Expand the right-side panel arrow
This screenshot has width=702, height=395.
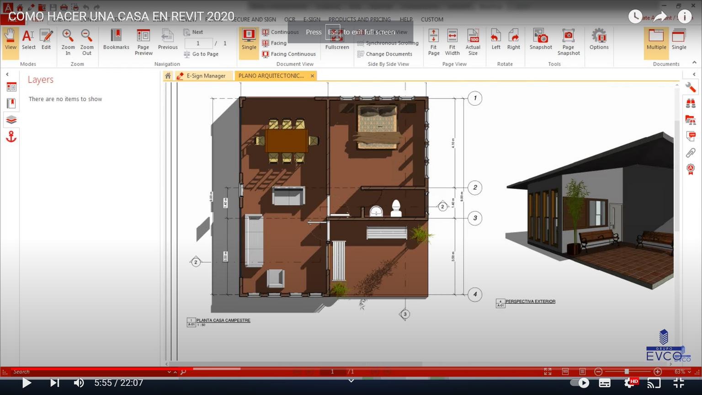coord(694,74)
